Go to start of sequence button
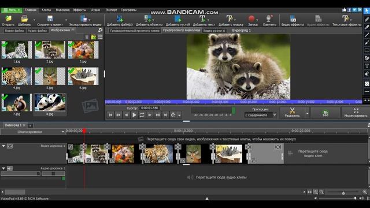This screenshot has height=208, width=370. click(110, 115)
